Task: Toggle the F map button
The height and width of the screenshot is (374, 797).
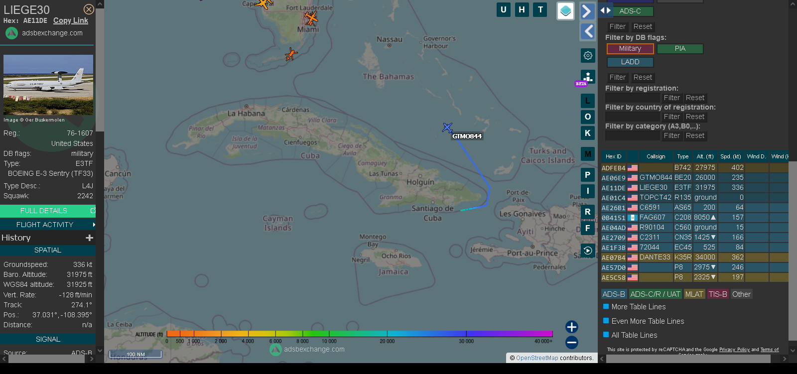Action: click(588, 228)
